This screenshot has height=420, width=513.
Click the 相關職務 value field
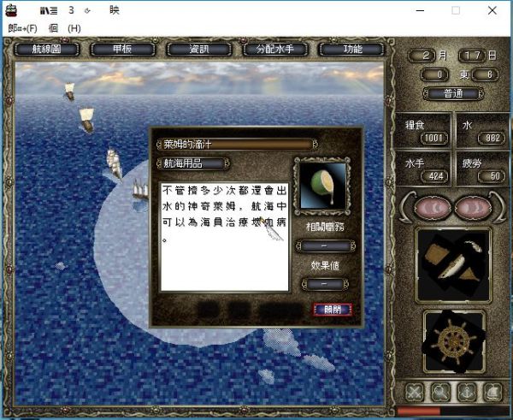(325, 245)
